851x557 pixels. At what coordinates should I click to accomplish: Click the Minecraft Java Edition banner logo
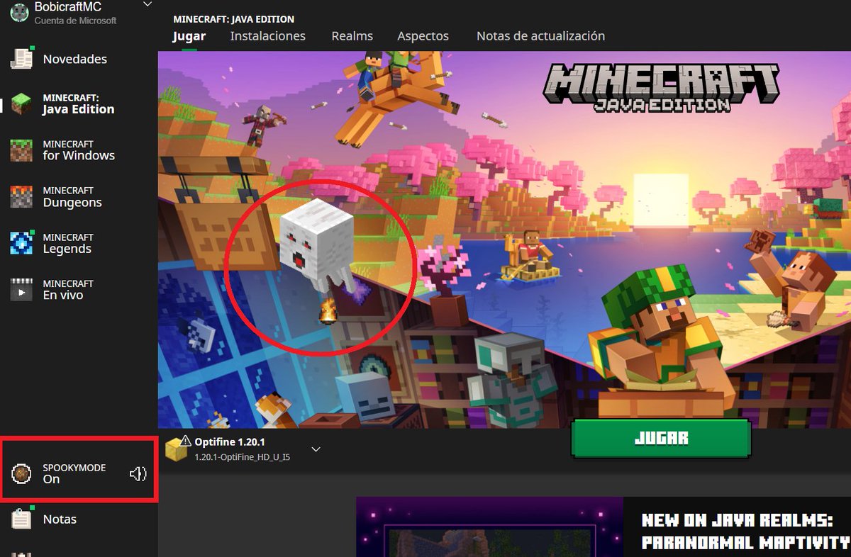661,86
